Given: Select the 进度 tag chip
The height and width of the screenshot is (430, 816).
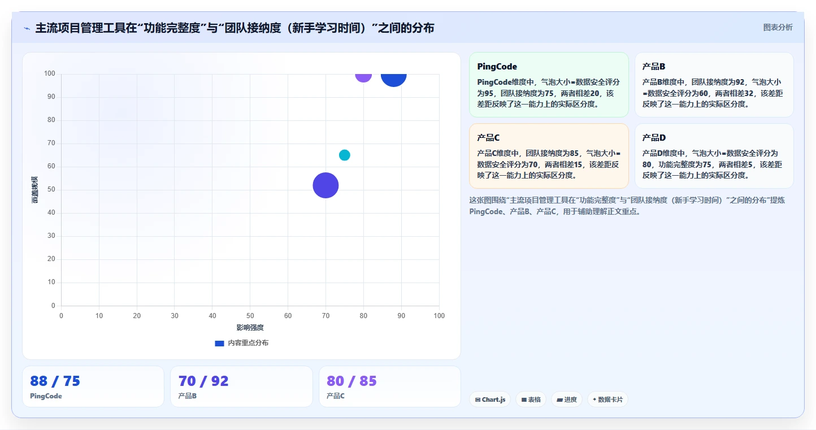Looking at the screenshot, I should pyautogui.click(x=567, y=399).
